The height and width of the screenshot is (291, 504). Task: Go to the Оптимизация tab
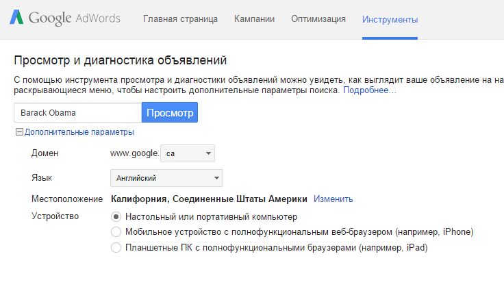(x=318, y=19)
